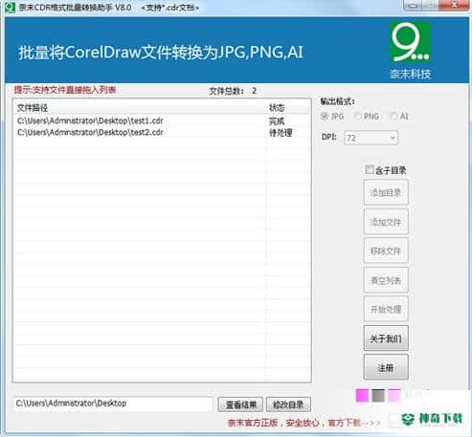The width and height of the screenshot is (472, 437).
Task: Click the 添加文件 button
Action: click(386, 222)
